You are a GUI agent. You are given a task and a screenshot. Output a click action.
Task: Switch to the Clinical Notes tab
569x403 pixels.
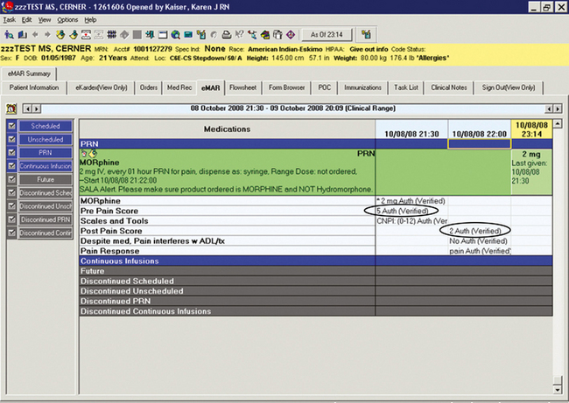tap(449, 87)
